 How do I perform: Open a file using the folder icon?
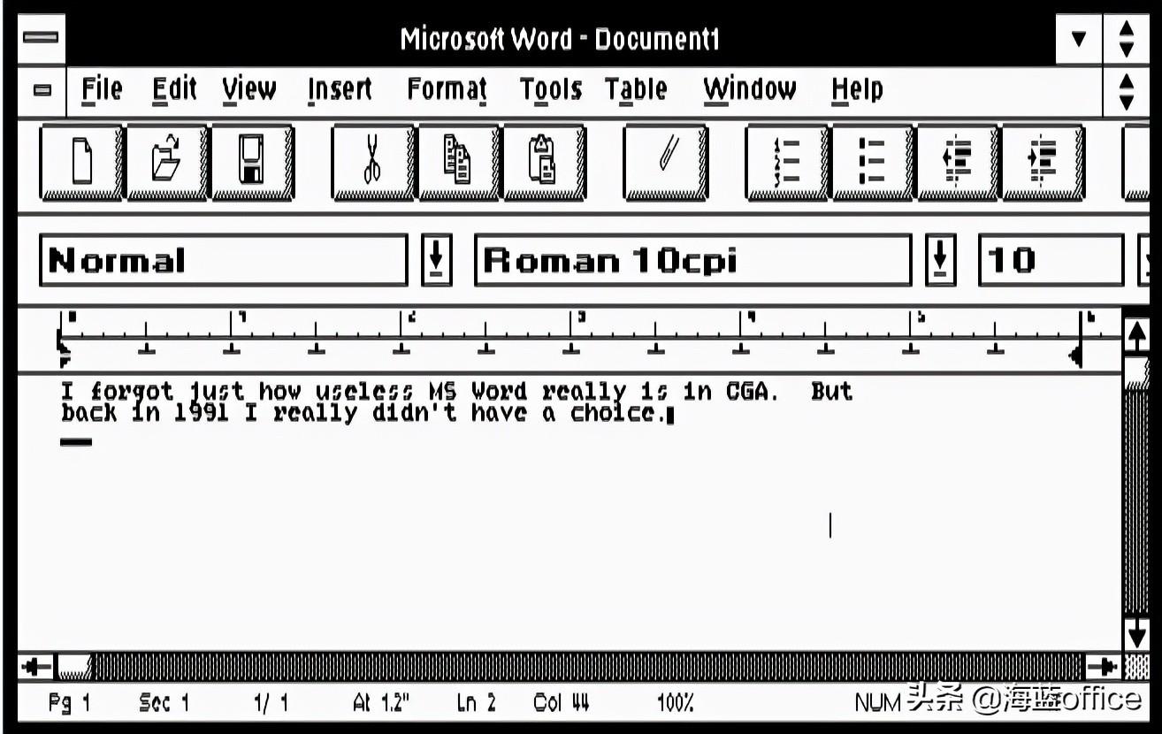pos(166,163)
